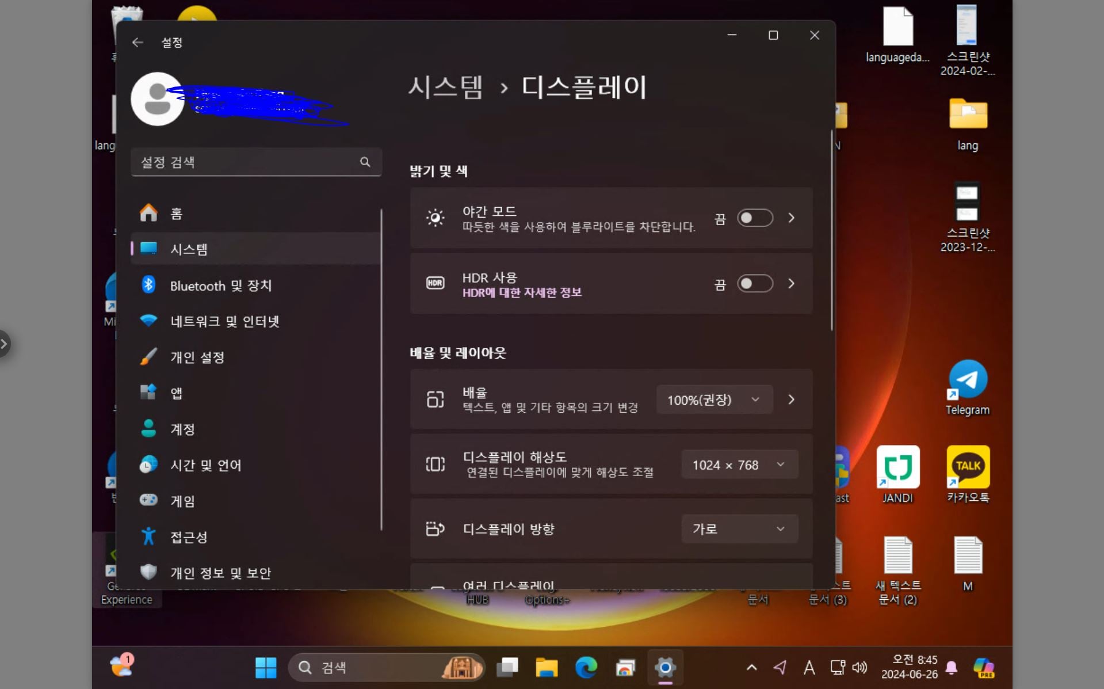Image resolution: width=1104 pixels, height=689 pixels.
Task: Click the 계정 person icon
Action: pos(148,428)
